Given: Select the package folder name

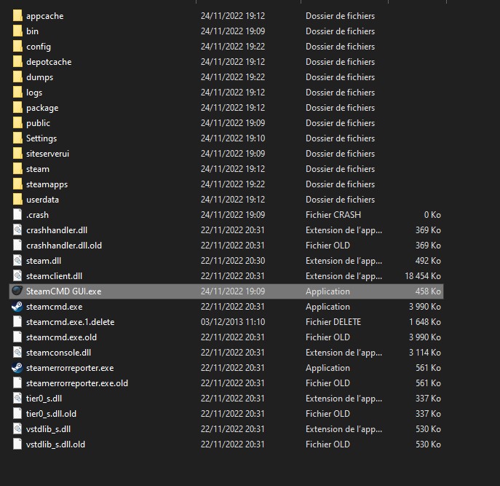Looking at the screenshot, I should coord(42,108).
